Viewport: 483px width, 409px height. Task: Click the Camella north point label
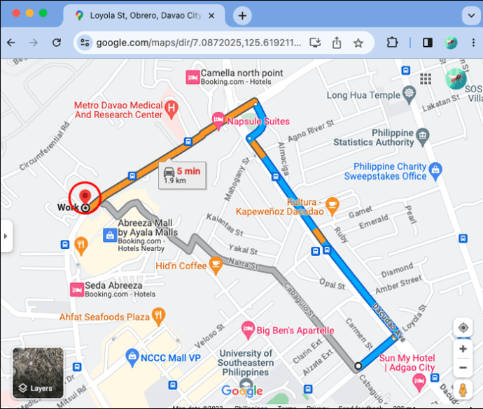click(x=241, y=73)
